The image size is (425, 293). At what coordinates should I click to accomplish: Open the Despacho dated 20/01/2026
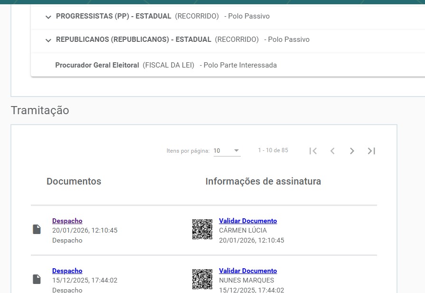(x=67, y=221)
